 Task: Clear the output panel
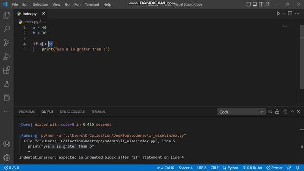[x=270, y=112]
